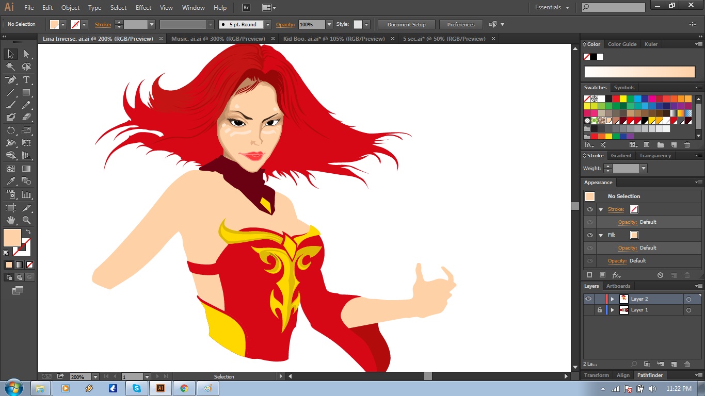Select the Eyedropper tool
Screen dimensions: 705x396
[11, 181]
